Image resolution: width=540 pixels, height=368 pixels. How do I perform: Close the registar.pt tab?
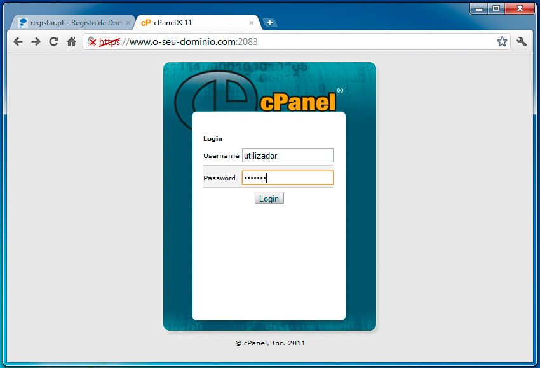pyautogui.click(x=128, y=23)
